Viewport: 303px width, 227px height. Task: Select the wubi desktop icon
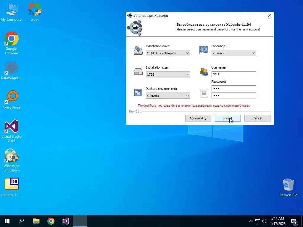(35, 12)
